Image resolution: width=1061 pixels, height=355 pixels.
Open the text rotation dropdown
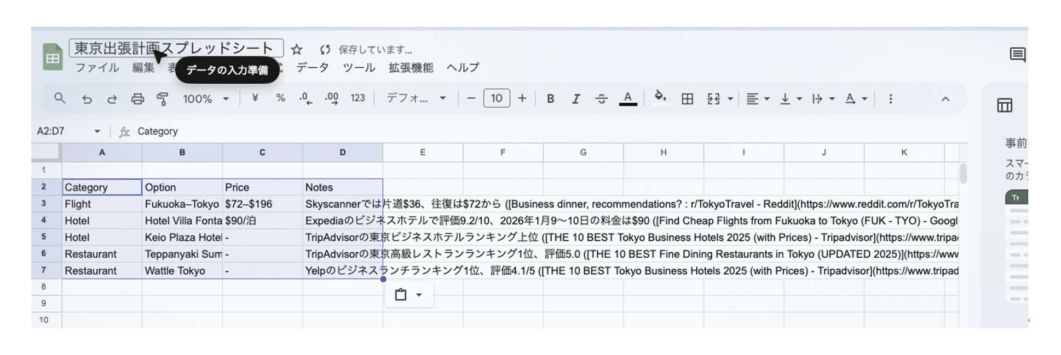856,99
